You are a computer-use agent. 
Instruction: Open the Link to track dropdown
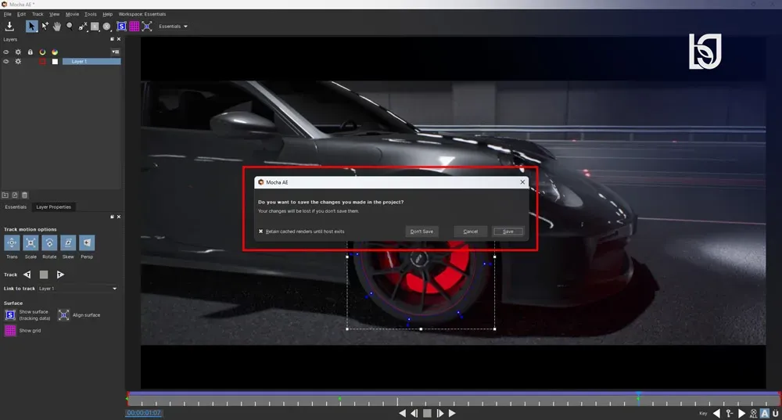[77, 289]
